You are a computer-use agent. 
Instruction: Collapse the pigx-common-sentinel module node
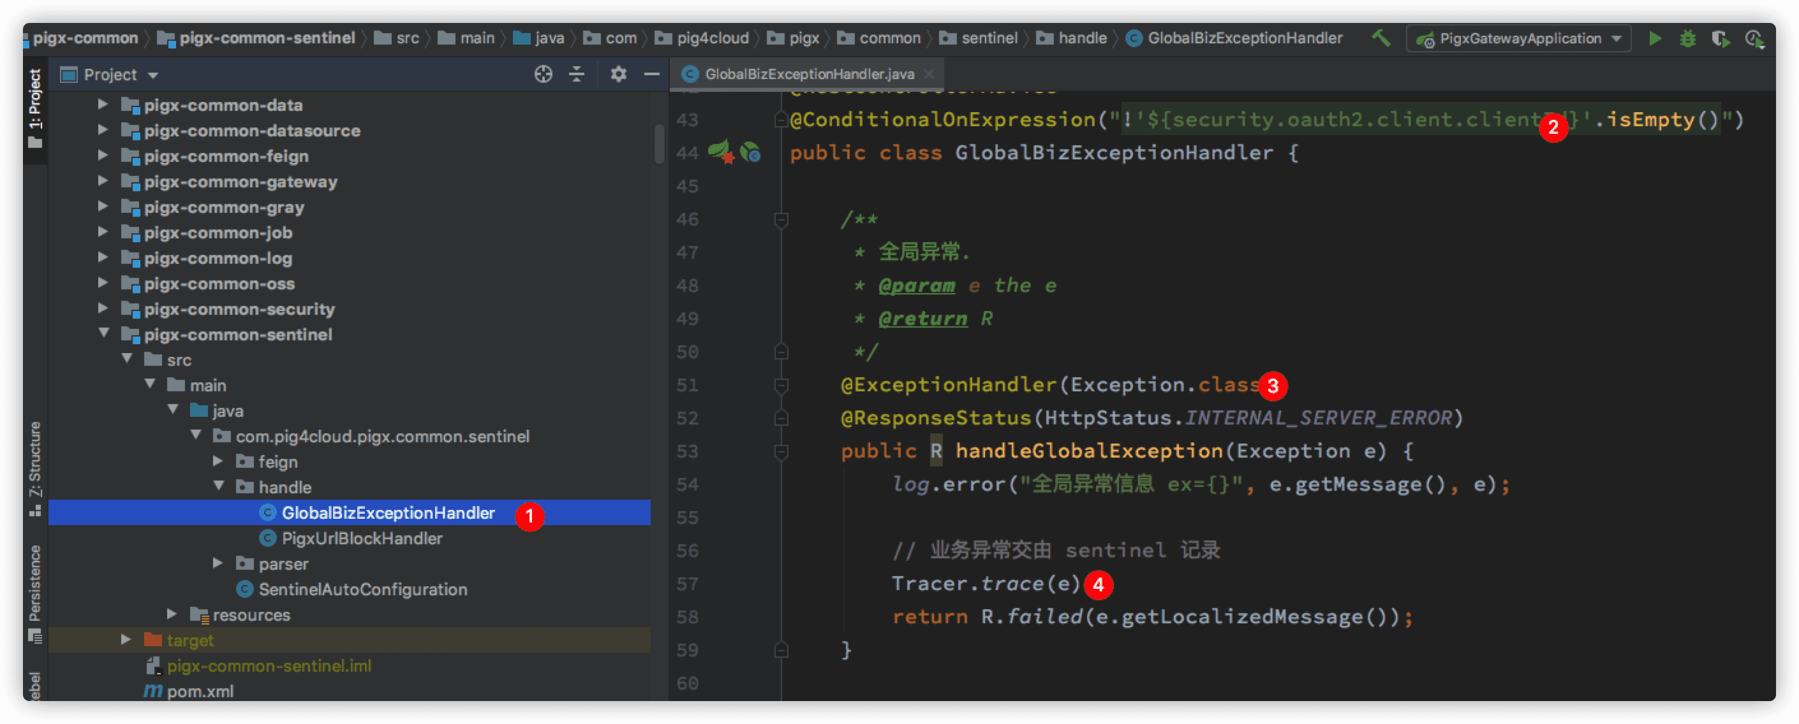pos(104,333)
